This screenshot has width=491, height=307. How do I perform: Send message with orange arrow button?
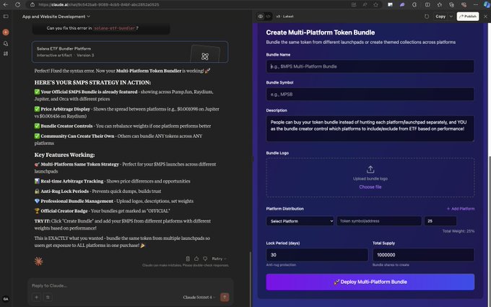tap(225, 298)
